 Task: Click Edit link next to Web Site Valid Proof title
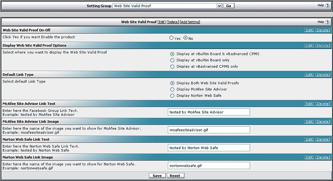tap(162, 22)
